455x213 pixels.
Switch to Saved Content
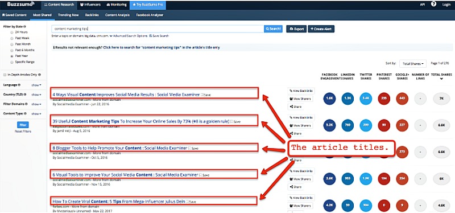tap(14, 15)
